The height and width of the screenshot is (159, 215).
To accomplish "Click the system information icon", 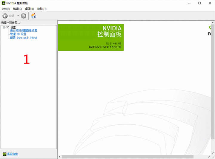I will tap(4, 154).
